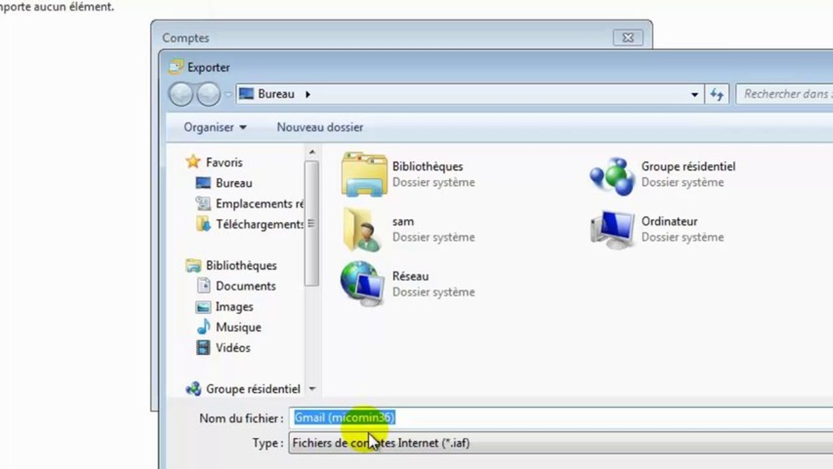833x469 pixels.
Task: Open the Organiser menu
Action: pyautogui.click(x=215, y=127)
